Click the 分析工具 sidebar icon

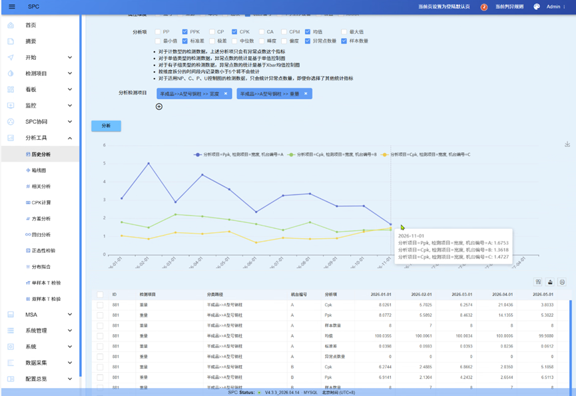11,138
